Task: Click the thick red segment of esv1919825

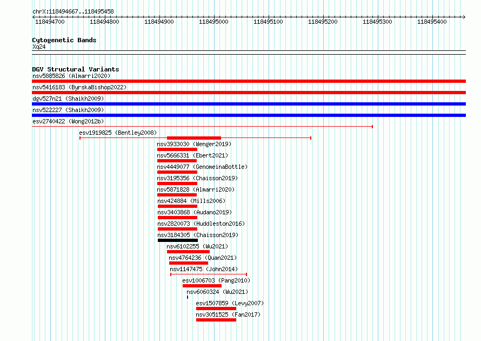Action: pyautogui.click(x=194, y=138)
